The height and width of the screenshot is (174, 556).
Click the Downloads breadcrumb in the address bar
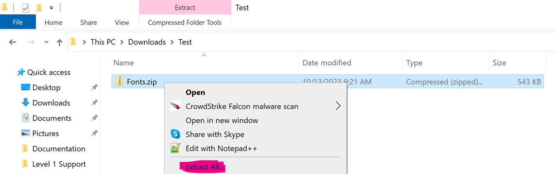147,42
